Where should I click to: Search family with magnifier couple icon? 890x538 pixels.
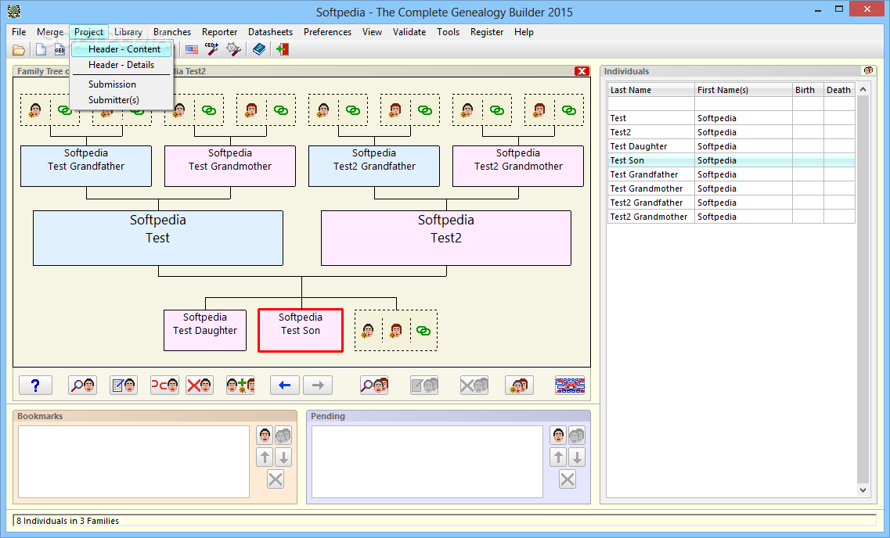pyautogui.click(x=374, y=386)
